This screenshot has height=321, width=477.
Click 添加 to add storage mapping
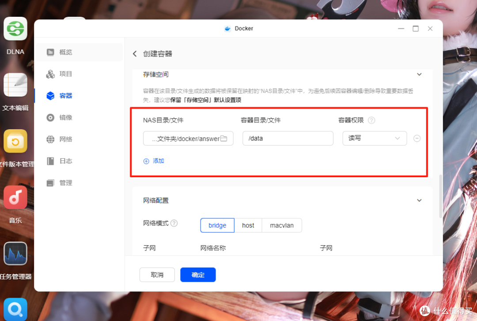(x=159, y=161)
